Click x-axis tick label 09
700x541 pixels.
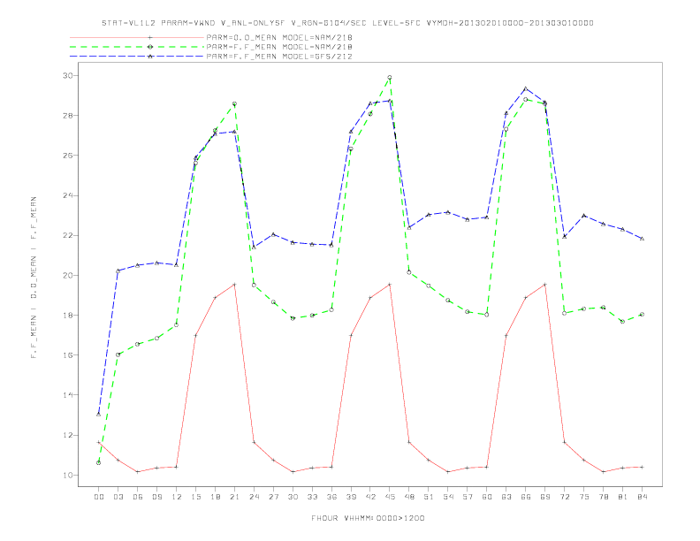click(156, 497)
